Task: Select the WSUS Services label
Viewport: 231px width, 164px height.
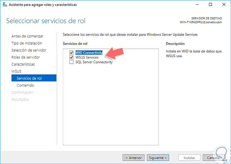Action: click(87, 58)
